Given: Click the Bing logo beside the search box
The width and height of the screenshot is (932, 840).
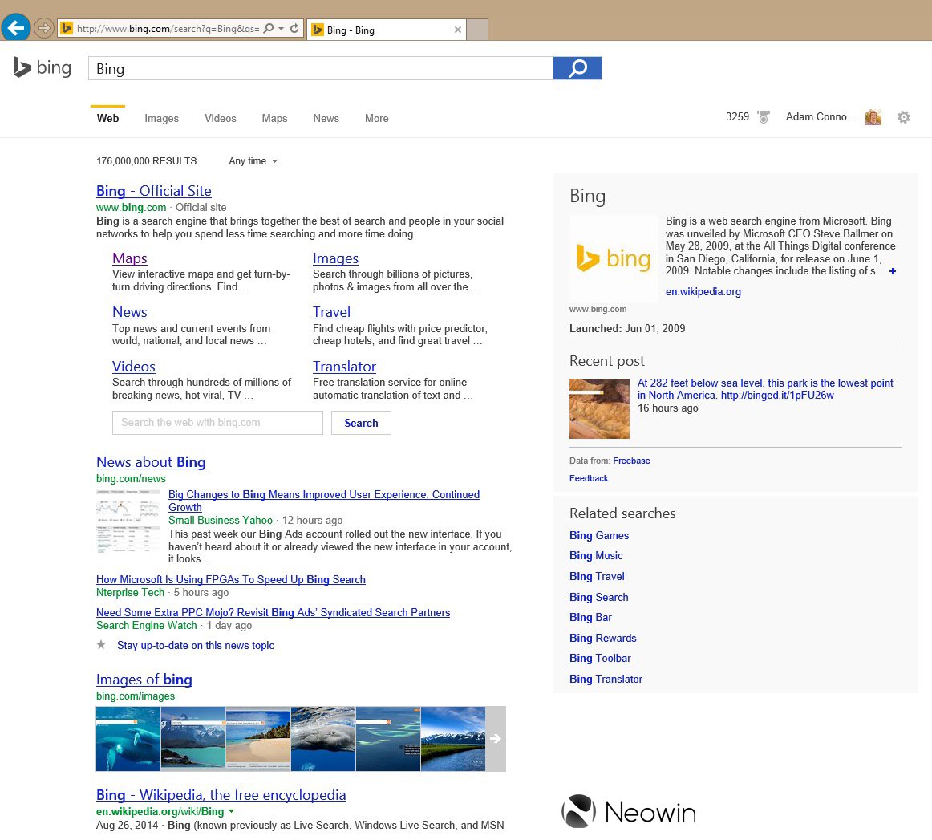Looking at the screenshot, I should click(42, 67).
